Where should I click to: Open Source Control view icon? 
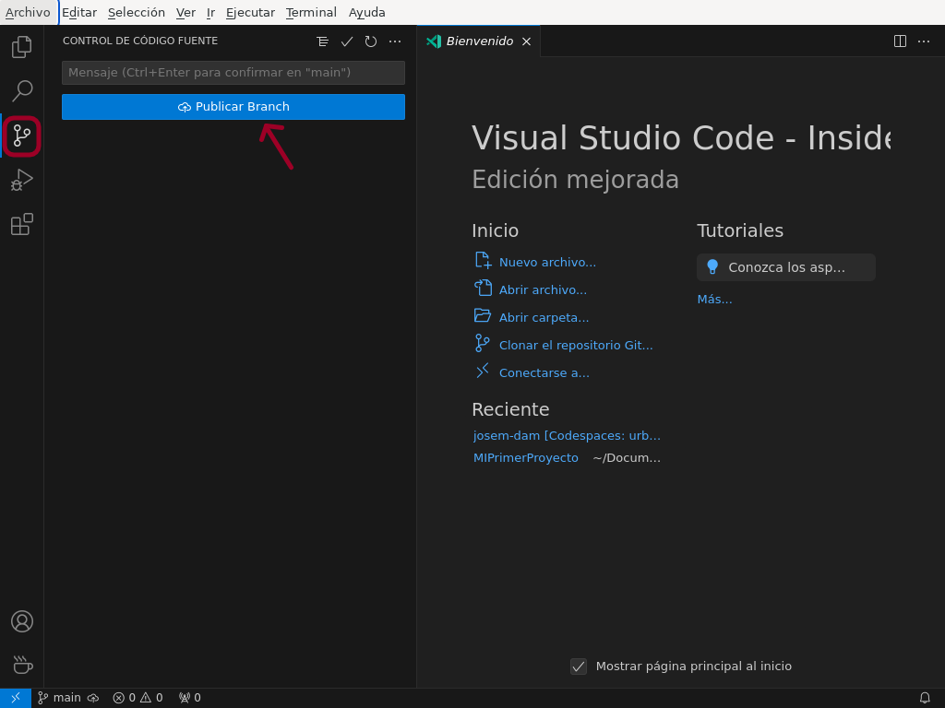pos(22,136)
